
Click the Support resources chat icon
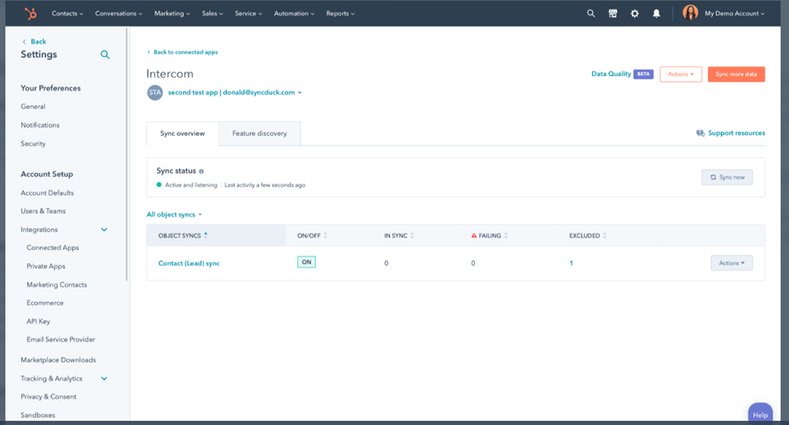[x=700, y=133]
